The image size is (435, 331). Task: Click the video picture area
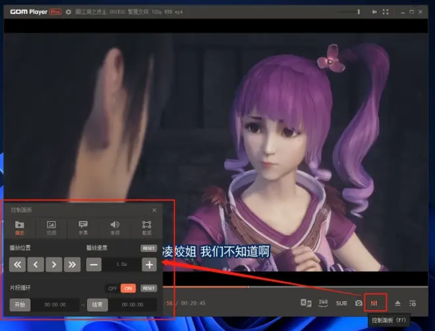click(x=216, y=153)
